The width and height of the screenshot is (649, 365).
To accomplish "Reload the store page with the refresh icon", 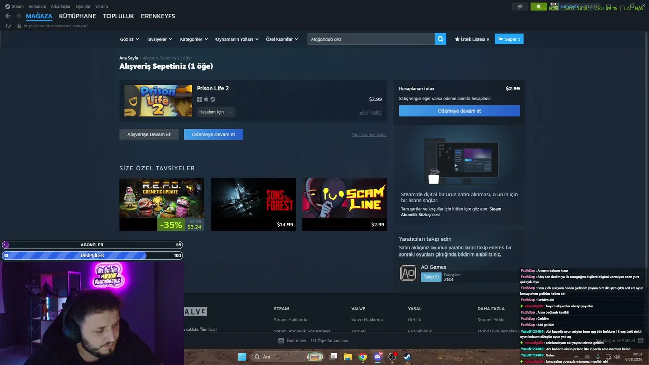I will [8, 26].
